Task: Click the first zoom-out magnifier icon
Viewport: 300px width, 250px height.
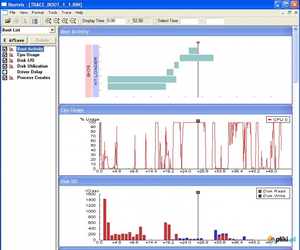Action: (x=57, y=21)
